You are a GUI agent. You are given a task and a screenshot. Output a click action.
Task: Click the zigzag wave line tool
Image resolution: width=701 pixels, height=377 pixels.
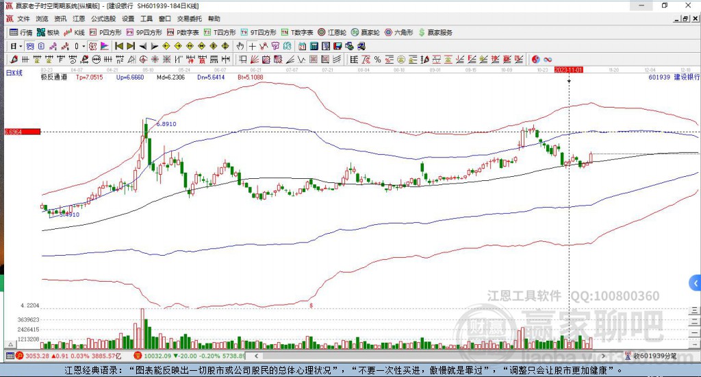click(302, 60)
